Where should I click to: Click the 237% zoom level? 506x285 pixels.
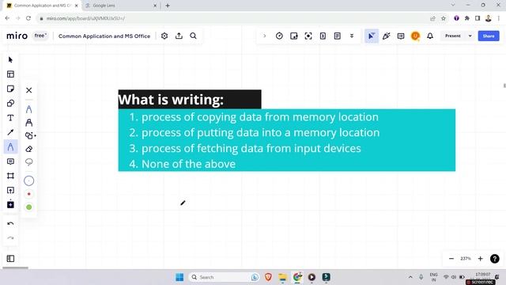pos(466,259)
